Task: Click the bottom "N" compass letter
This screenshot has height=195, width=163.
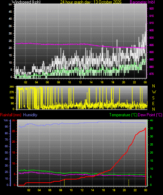Action: 154,109
